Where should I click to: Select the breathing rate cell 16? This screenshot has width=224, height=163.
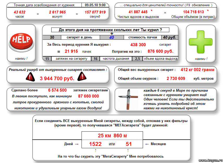[96, 59]
